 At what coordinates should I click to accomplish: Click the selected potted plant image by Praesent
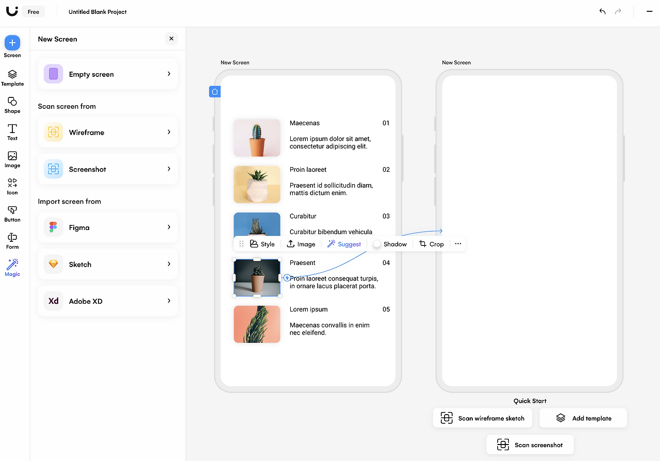click(x=257, y=278)
